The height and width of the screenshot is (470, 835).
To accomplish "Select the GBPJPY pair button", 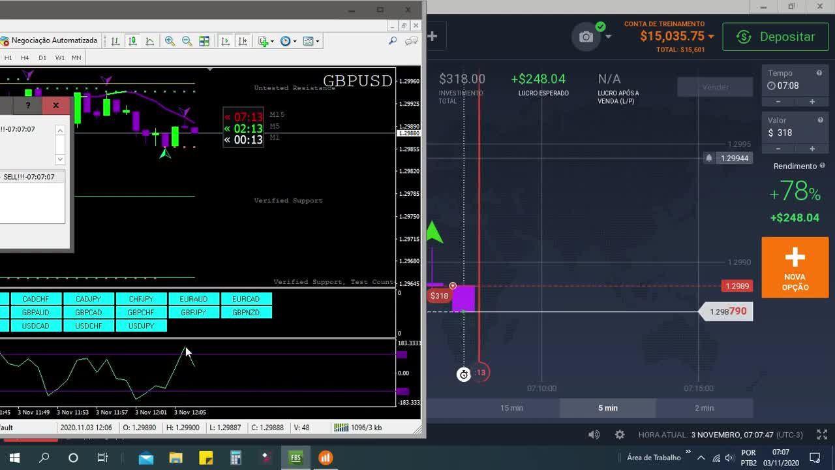I will pyautogui.click(x=194, y=313).
